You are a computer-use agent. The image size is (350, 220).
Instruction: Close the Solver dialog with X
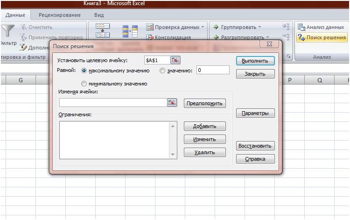269,44
